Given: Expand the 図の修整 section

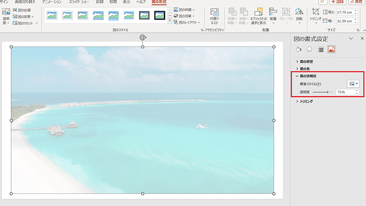Looking at the screenshot, I should pyautogui.click(x=306, y=62).
